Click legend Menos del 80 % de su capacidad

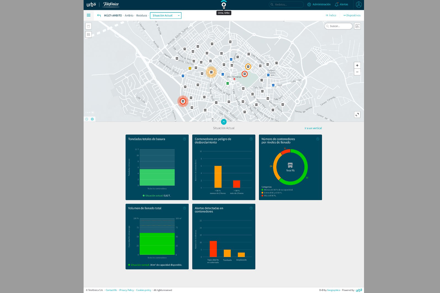coord(277,190)
